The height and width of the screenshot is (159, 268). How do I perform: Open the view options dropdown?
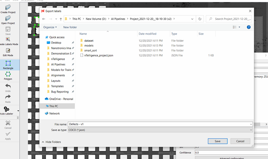(x=239, y=27)
